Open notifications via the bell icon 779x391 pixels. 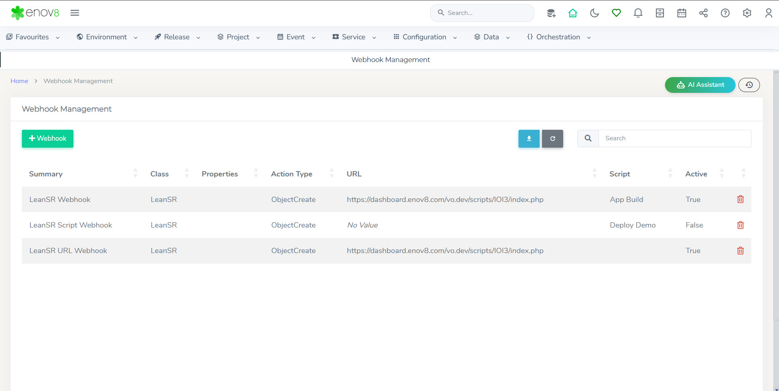tap(638, 13)
